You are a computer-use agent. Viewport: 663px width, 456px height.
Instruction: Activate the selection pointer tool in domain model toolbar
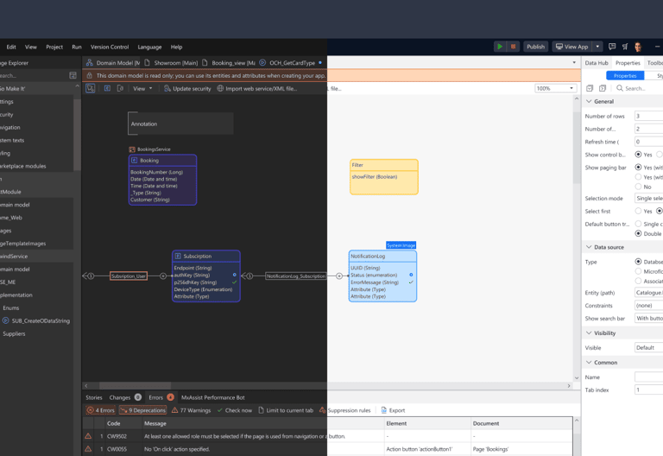click(90, 88)
